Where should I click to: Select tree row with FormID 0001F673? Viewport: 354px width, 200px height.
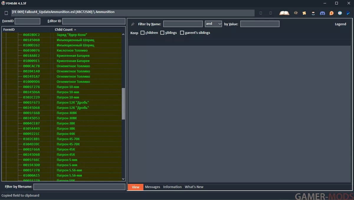click(x=62, y=102)
